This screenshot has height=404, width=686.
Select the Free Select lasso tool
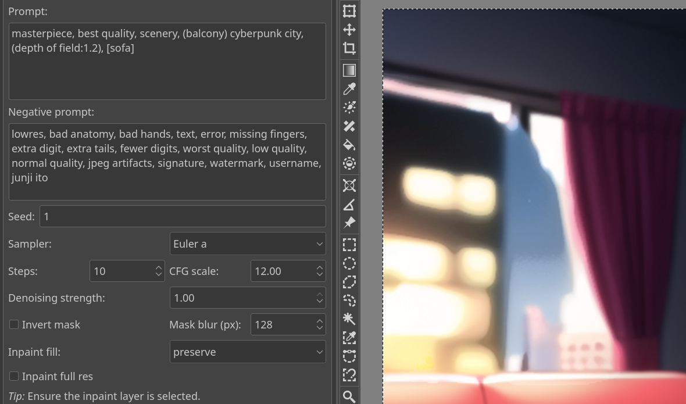[x=349, y=282]
